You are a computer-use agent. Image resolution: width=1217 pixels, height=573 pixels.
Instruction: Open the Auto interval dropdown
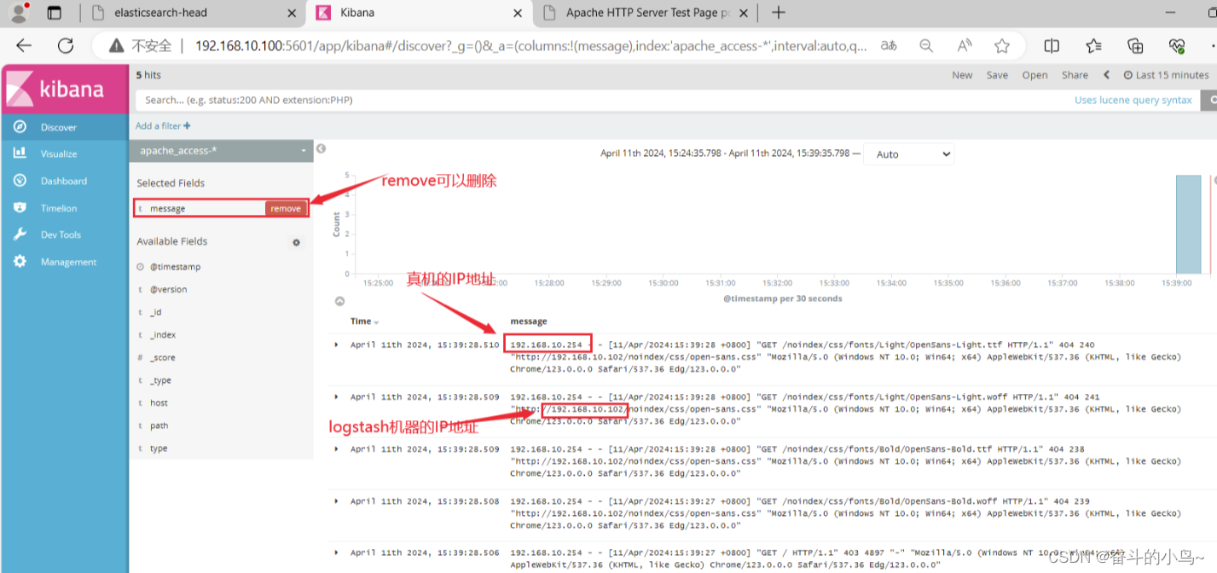(909, 154)
